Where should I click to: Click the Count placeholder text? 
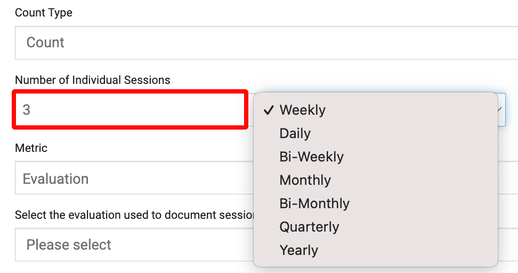[x=45, y=42]
